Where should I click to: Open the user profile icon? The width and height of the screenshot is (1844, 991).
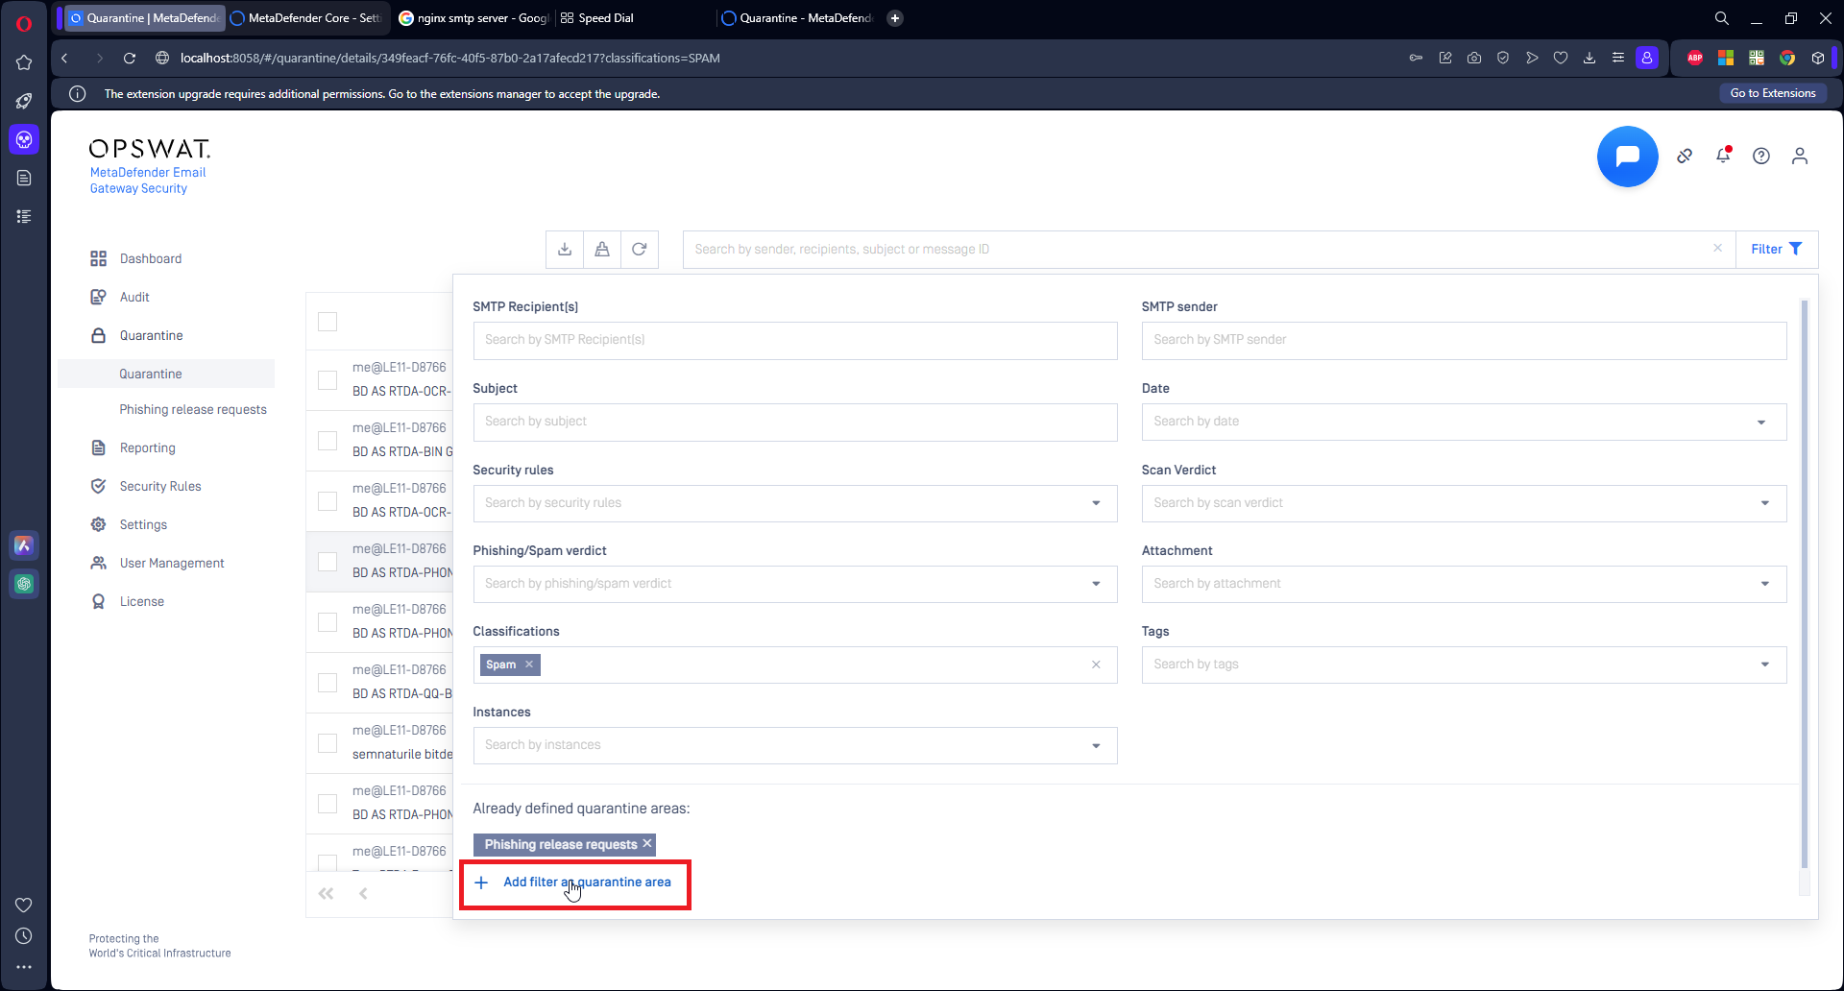coord(1800,156)
